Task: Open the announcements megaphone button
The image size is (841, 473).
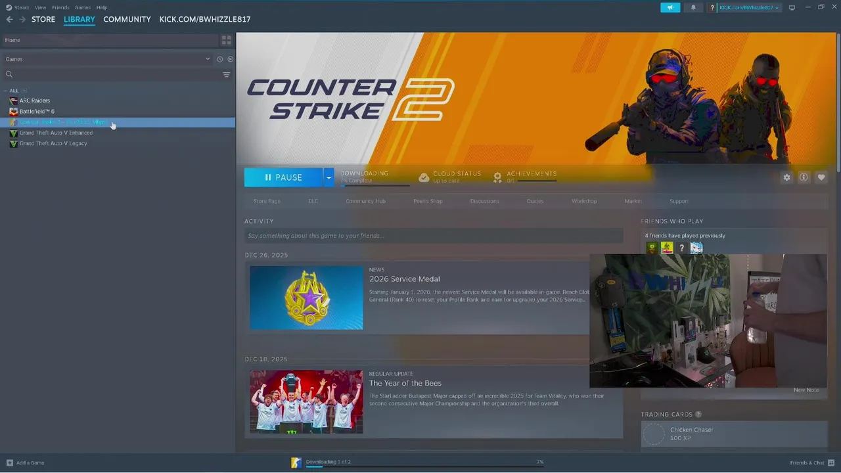Action: pyautogui.click(x=670, y=7)
